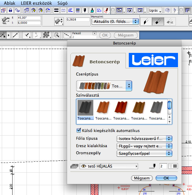Open the Súgó menu

coord(62,3)
